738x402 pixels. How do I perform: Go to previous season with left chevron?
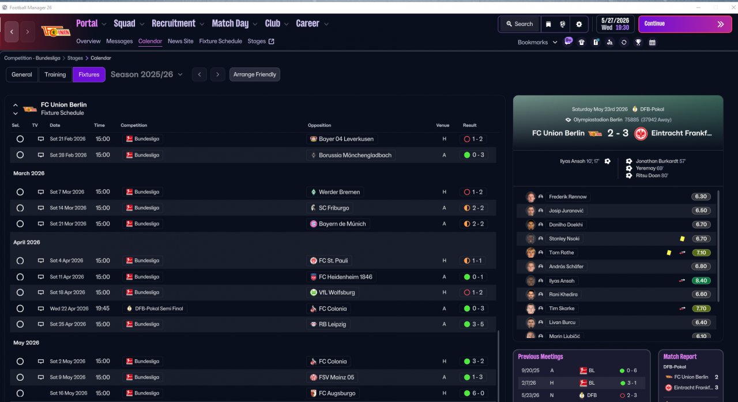click(199, 74)
